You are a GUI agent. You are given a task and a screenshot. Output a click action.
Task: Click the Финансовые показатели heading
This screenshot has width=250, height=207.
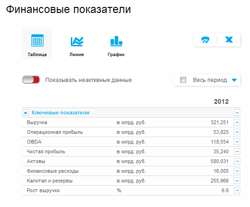coord(69,9)
